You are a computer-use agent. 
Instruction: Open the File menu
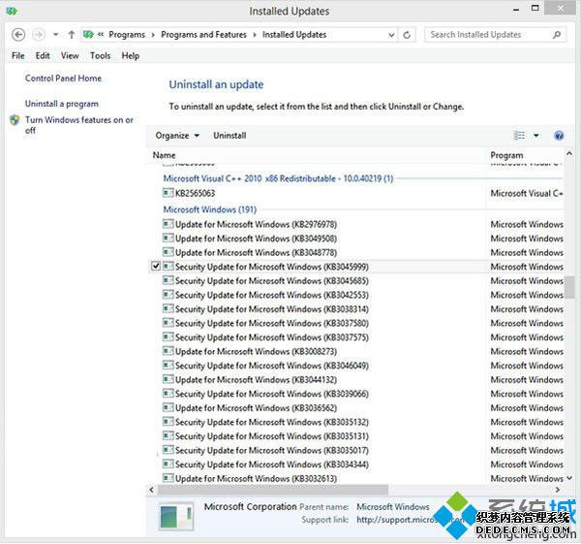[17, 55]
